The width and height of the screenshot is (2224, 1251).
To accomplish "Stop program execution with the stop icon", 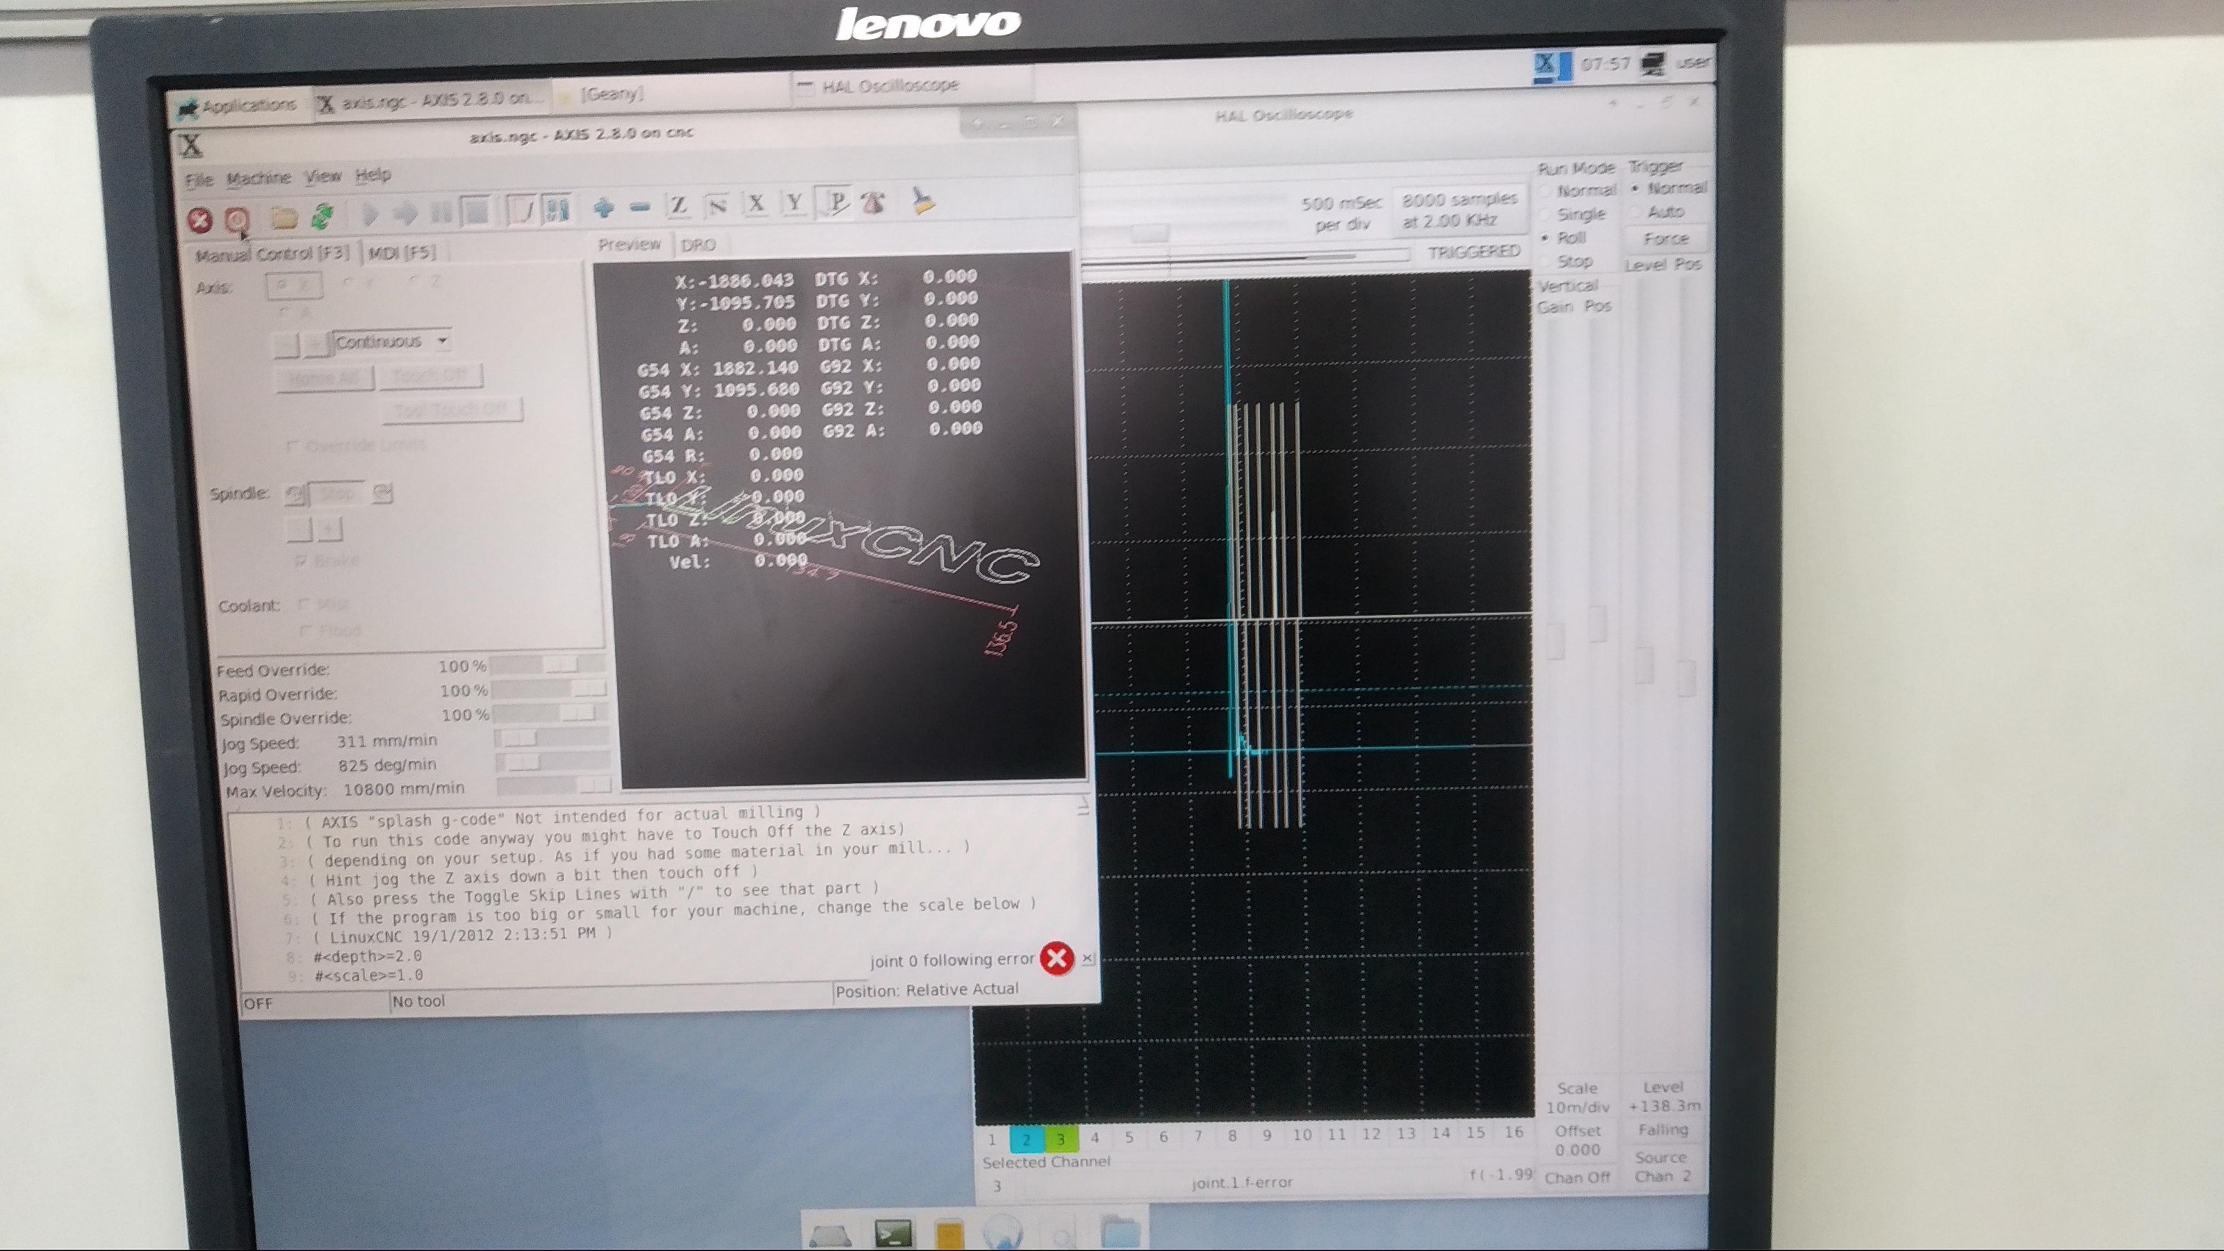I will (475, 211).
